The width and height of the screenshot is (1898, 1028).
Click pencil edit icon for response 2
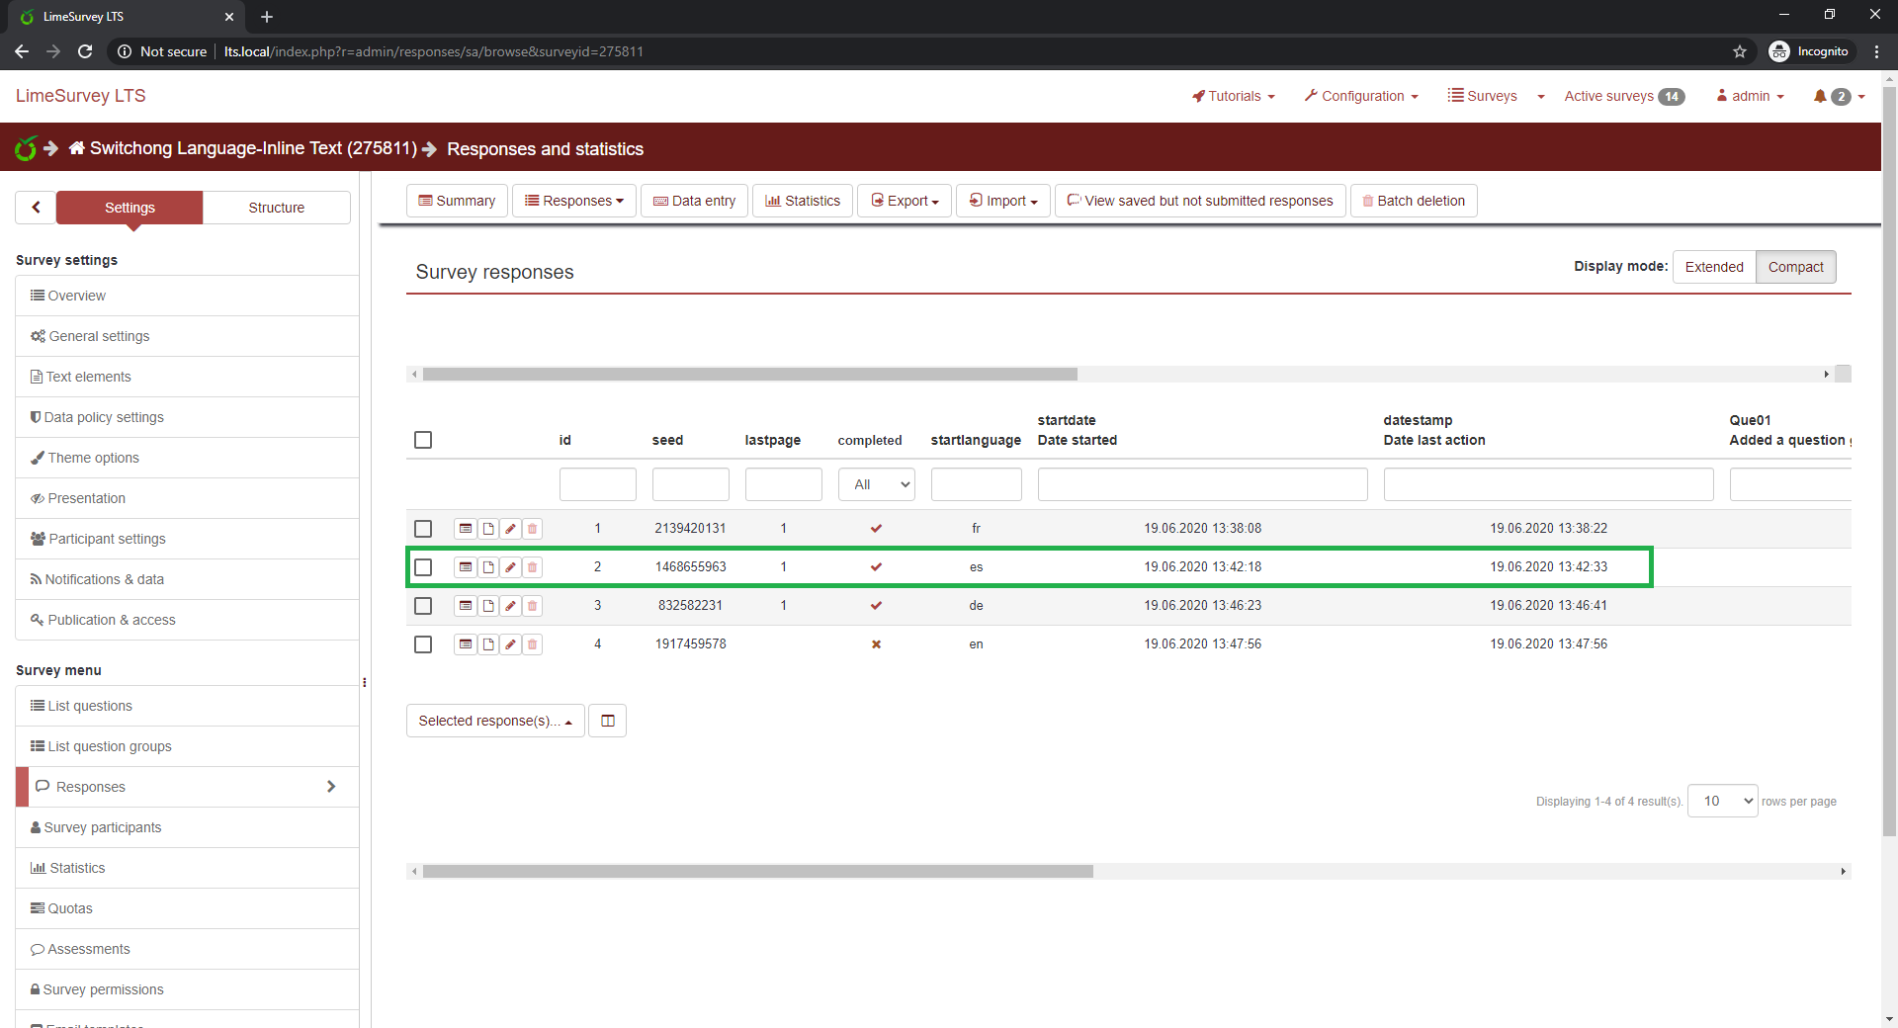click(x=510, y=567)
